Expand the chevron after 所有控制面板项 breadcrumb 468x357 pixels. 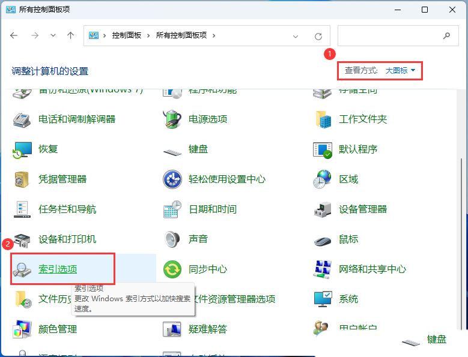(214, 36)
